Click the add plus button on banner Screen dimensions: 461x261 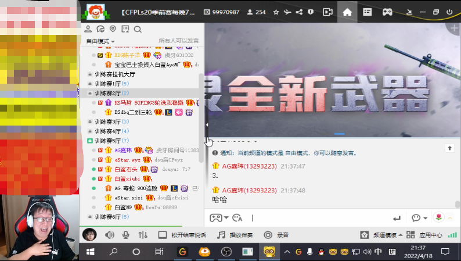[x=454, y=28]
